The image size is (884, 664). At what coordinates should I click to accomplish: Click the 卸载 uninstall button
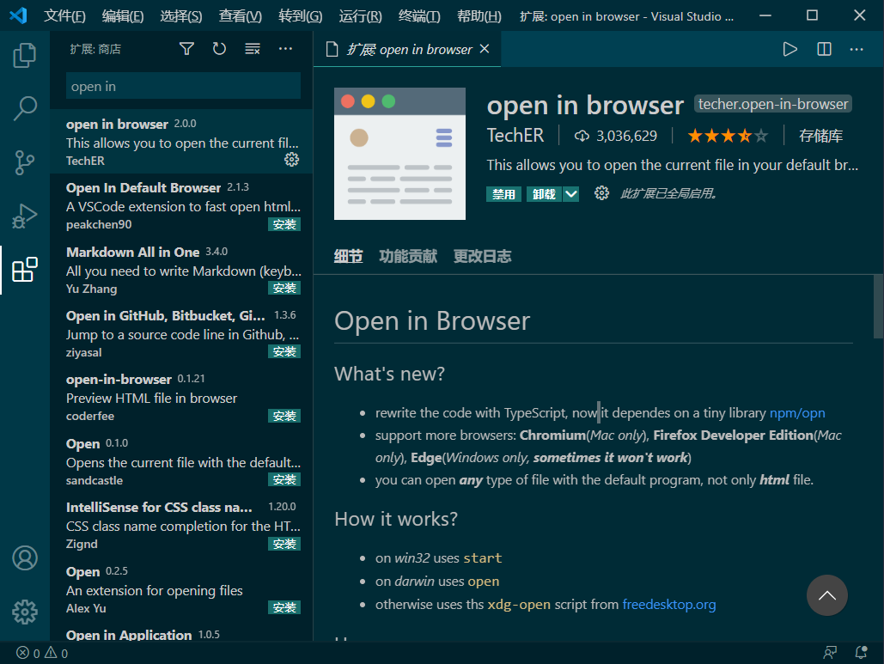pyautogui.click(x=544, y=194)
